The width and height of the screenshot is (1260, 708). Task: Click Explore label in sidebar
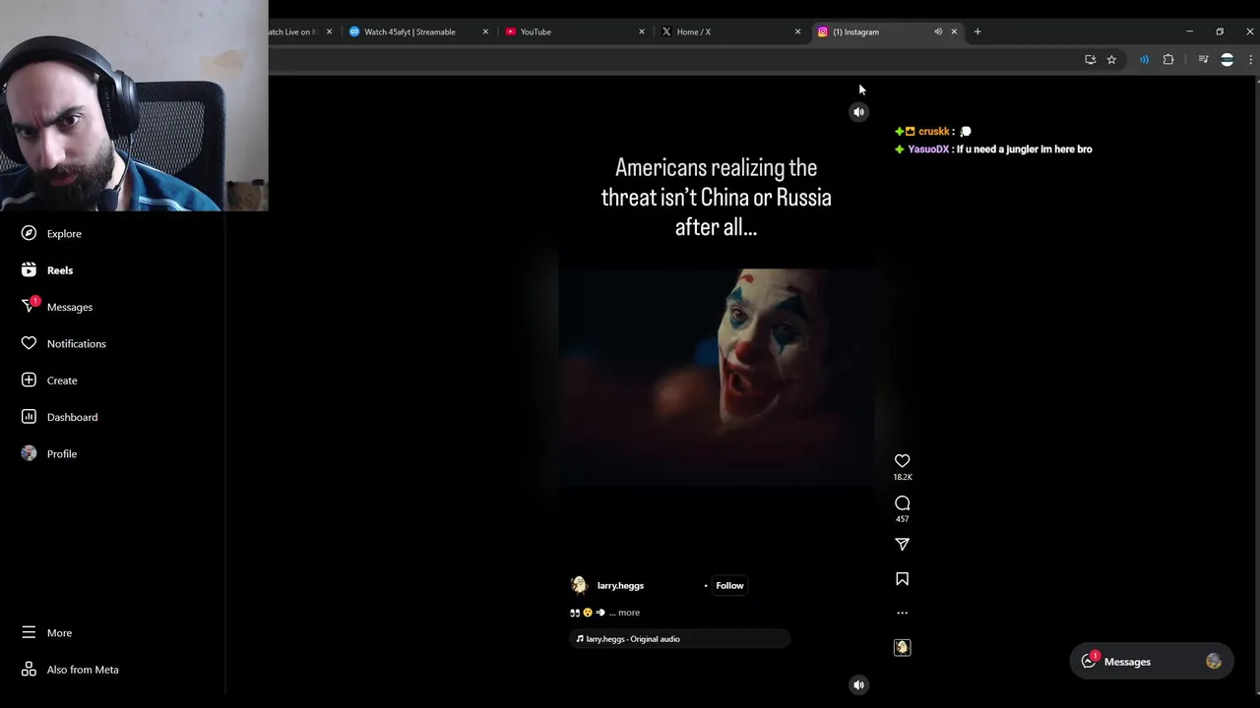(x=64, y=233)
